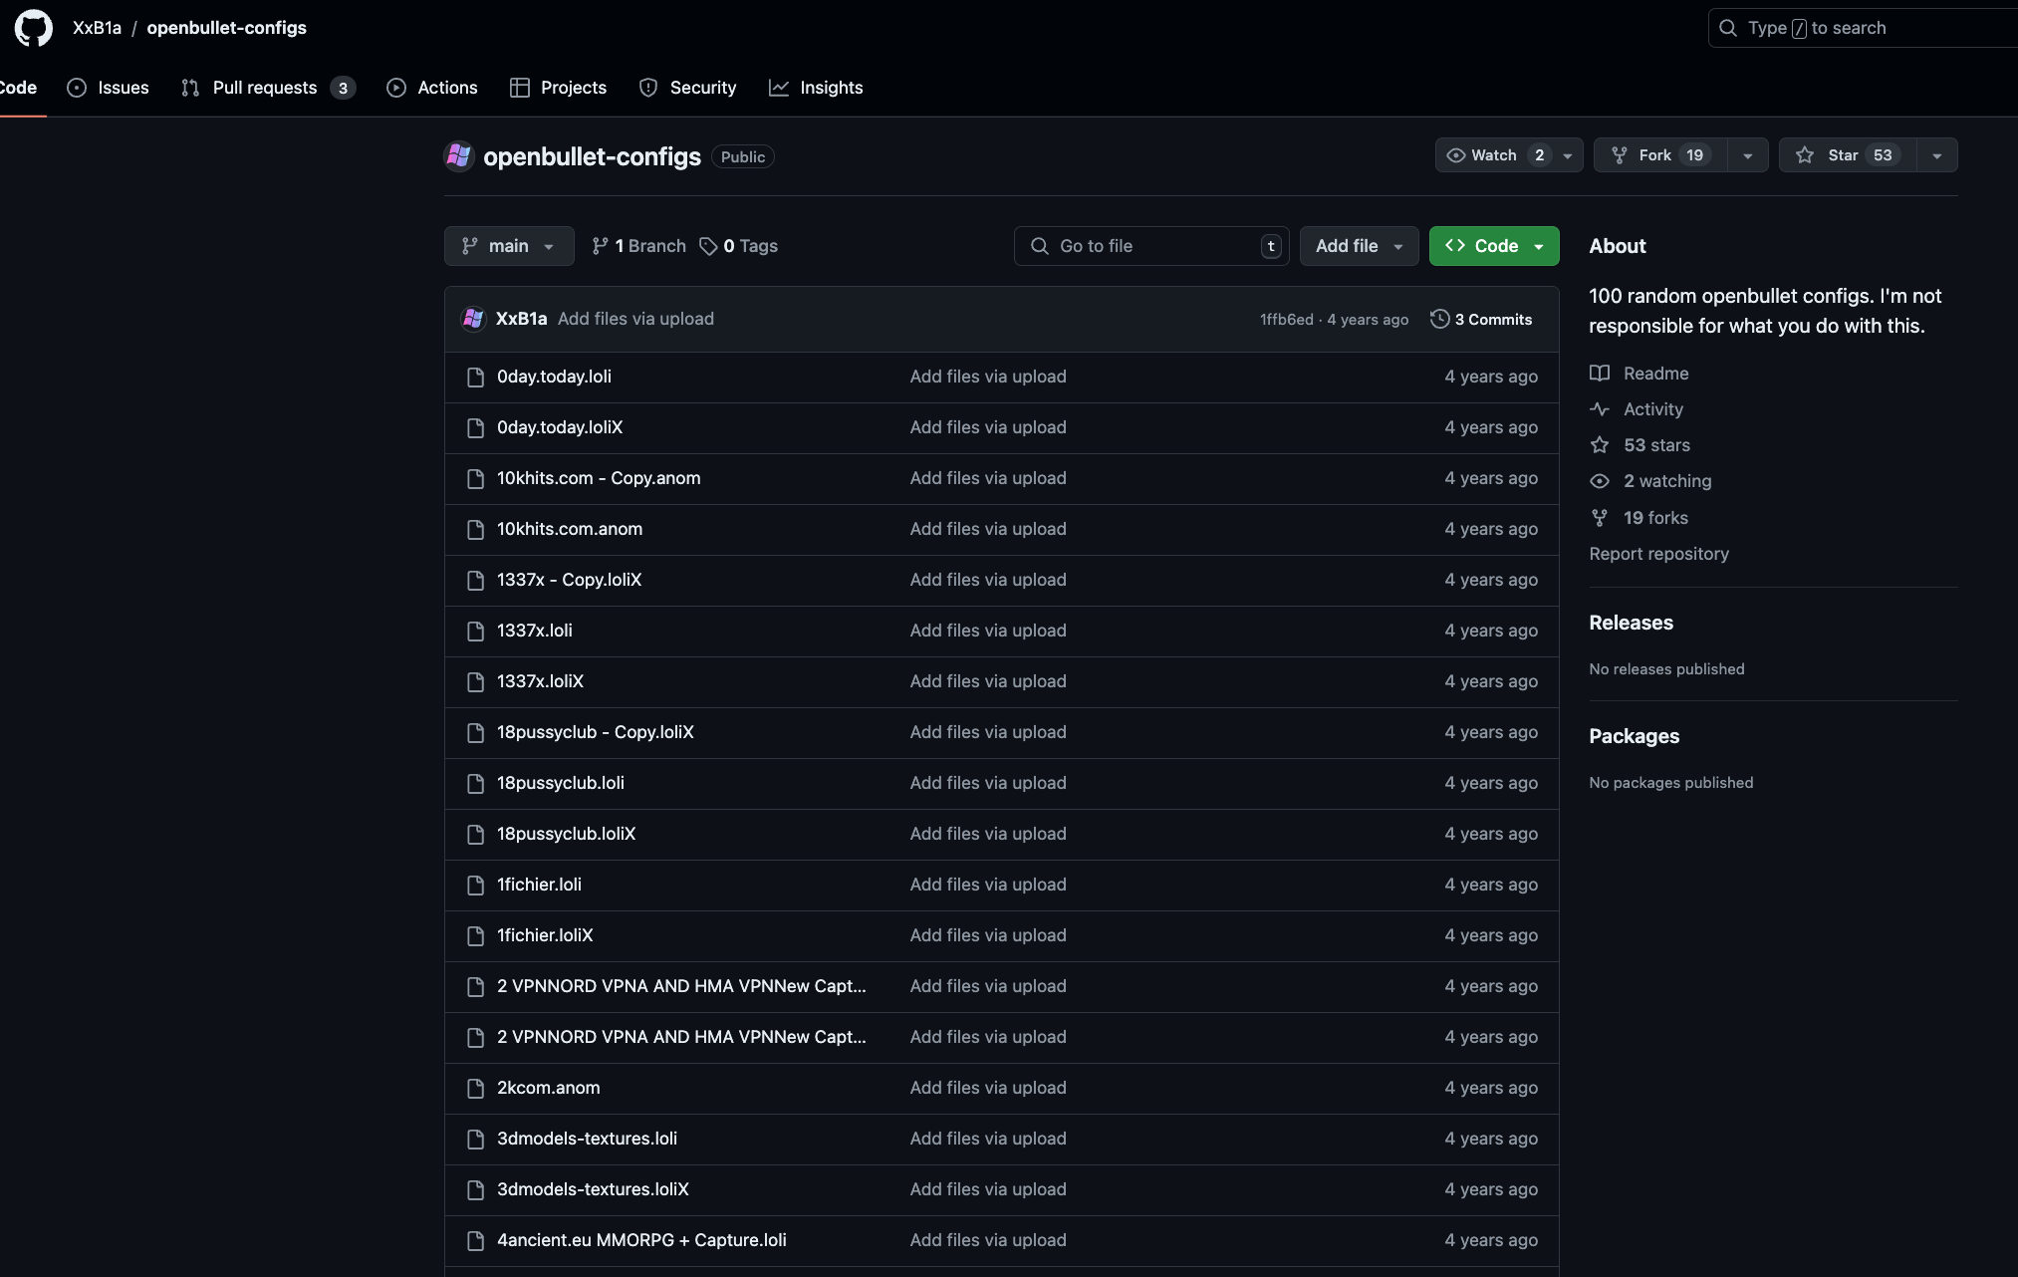View the 53 stars link
Viewport: 2018px width, 1277px height.
click(1656, 445)
